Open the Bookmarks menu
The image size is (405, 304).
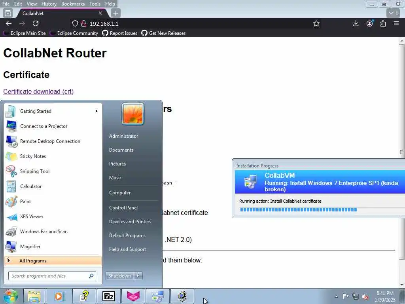tap(73, 4)
